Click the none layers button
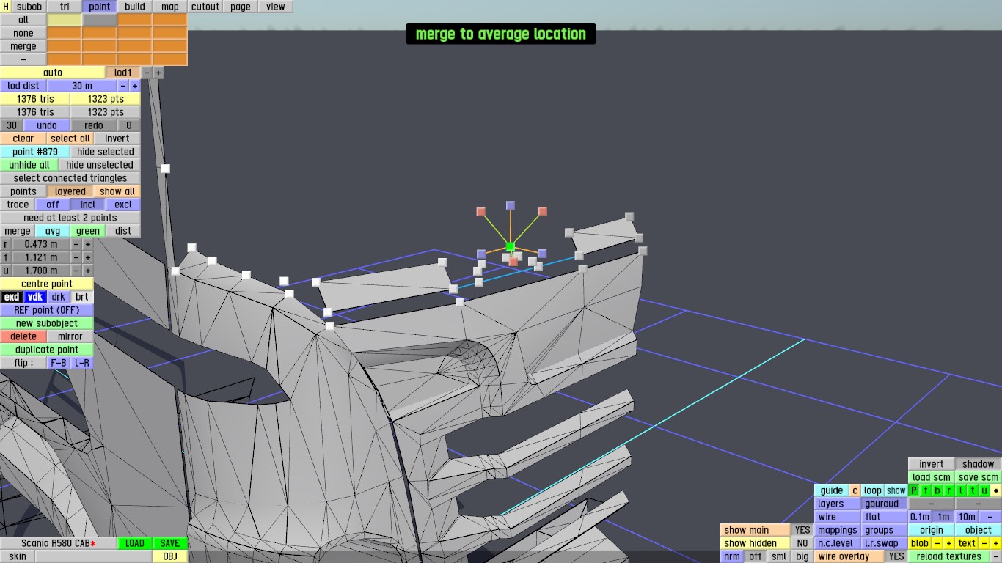1002x563 pixels. coord(23,33)
